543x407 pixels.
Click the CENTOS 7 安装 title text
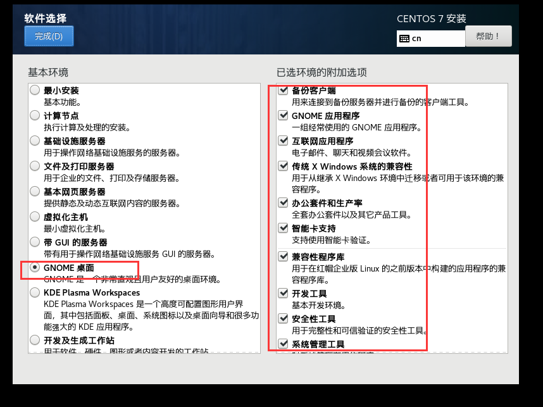pyautogui.click(x=432, y=18)
